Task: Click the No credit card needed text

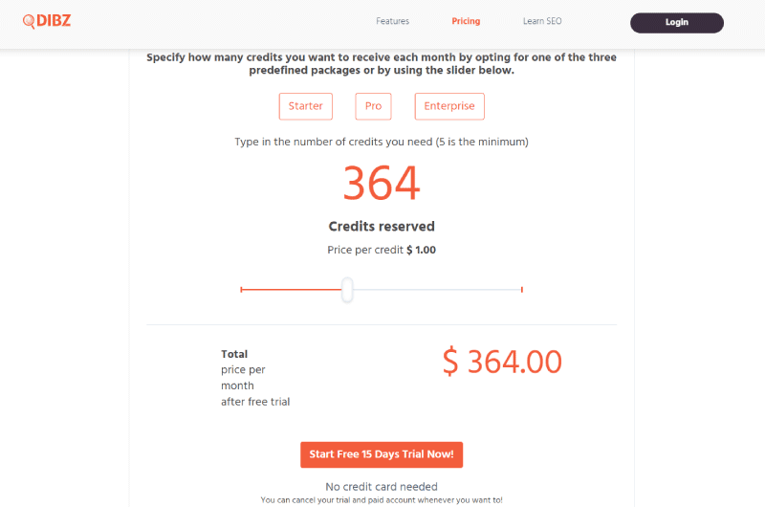Action: click(382, 487)
